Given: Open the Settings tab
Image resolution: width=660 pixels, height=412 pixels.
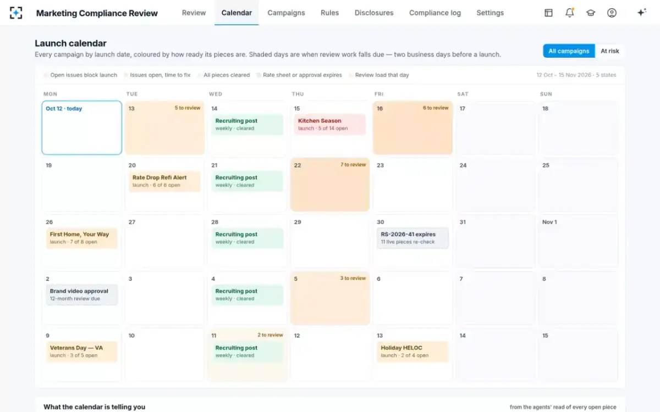Looking at the screenshot, I should (490, 13).
